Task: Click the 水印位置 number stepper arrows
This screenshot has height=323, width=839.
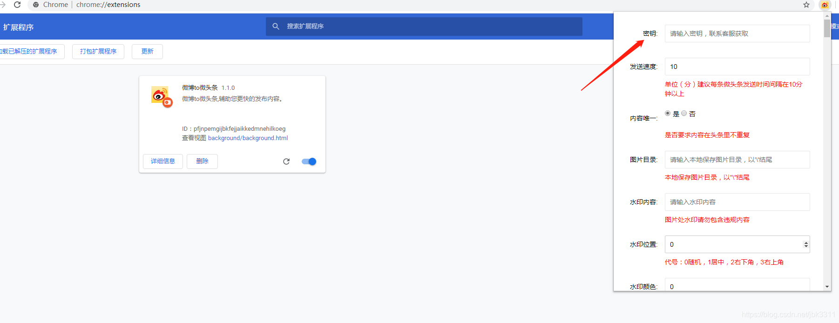Action: [x=806, y=244]
